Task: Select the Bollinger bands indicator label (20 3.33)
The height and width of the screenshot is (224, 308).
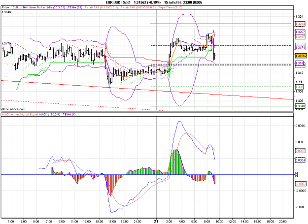Action: (39, 7)
